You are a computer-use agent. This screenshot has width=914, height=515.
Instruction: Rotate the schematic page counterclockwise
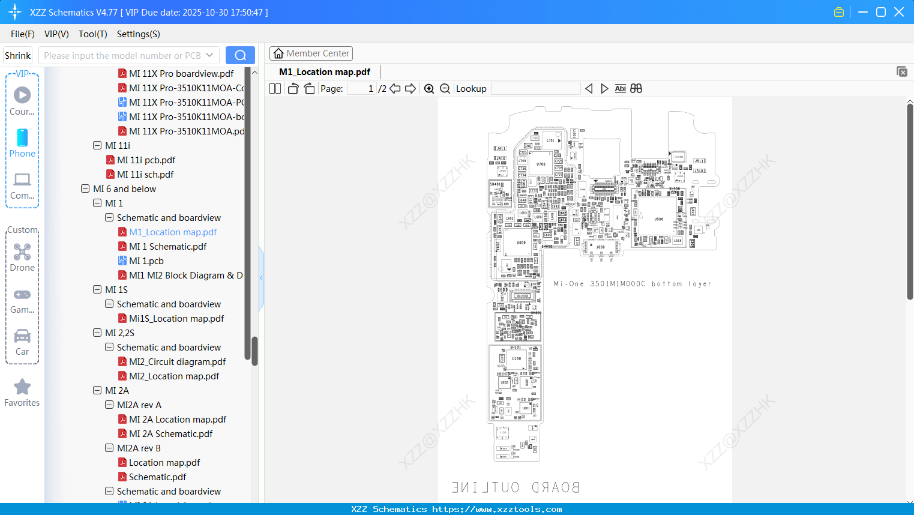click(292, 88)
